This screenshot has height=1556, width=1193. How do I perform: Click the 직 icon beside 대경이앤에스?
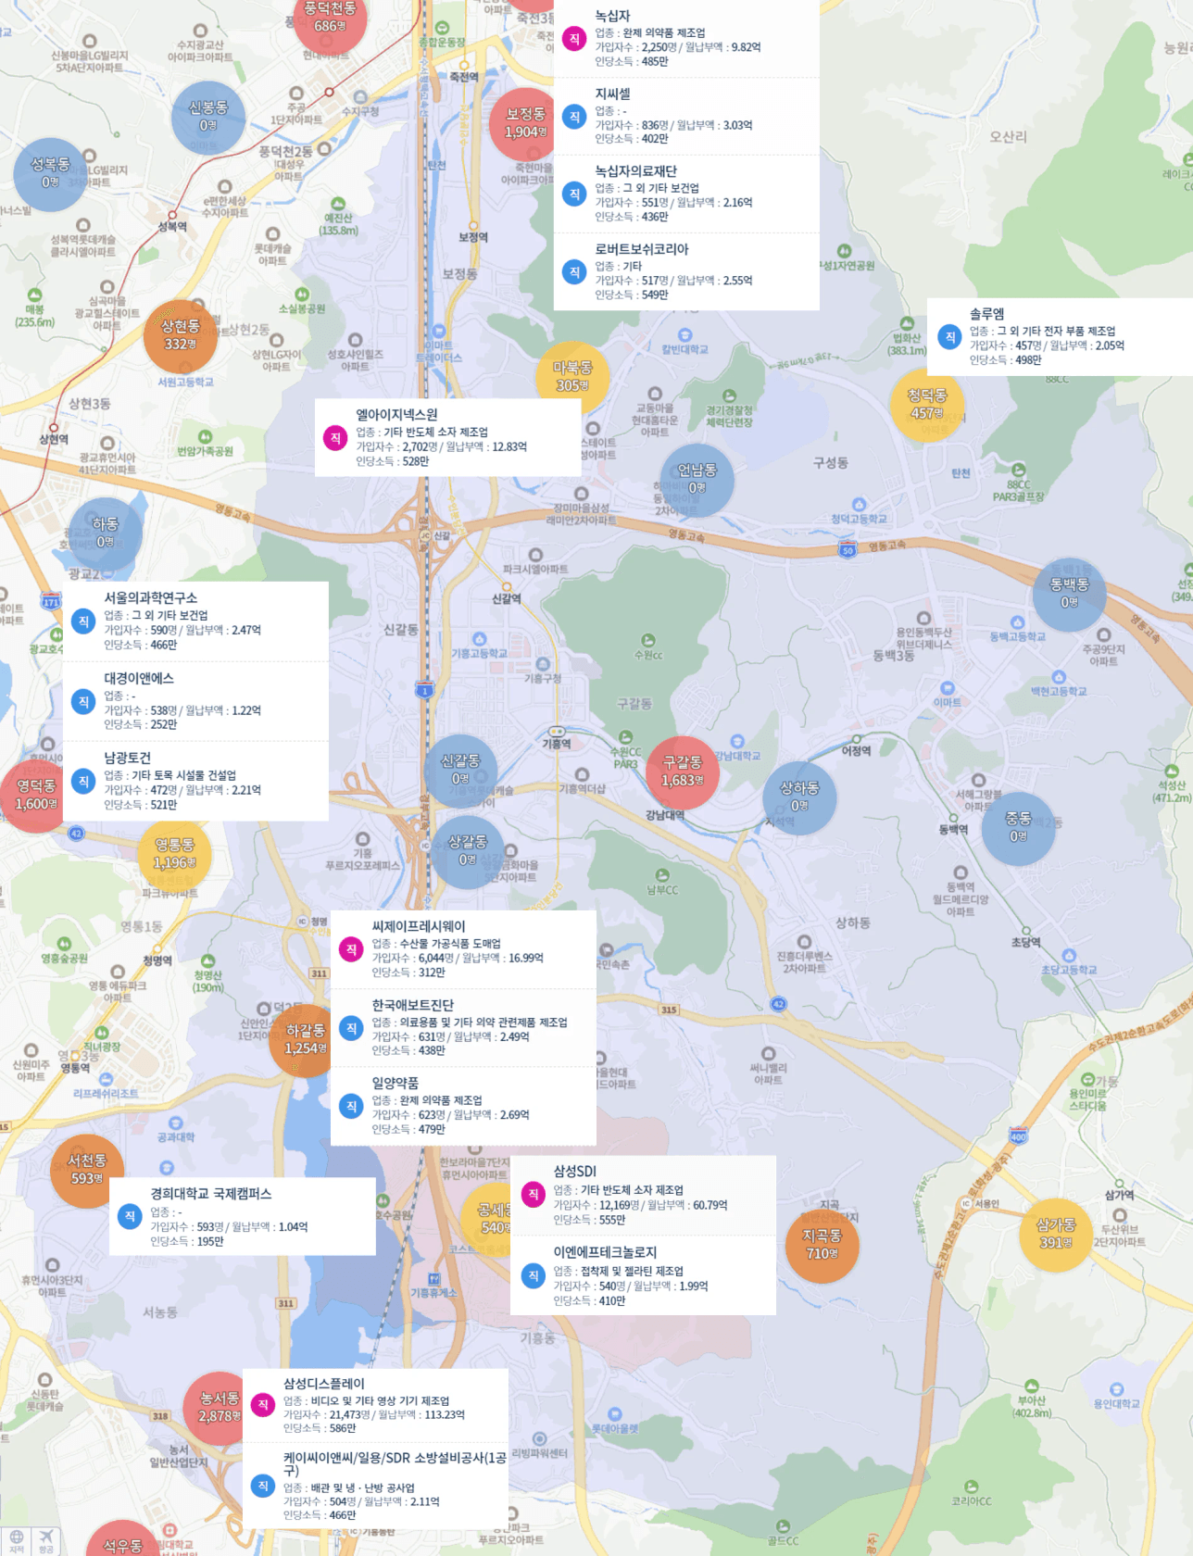pos(83,702)
